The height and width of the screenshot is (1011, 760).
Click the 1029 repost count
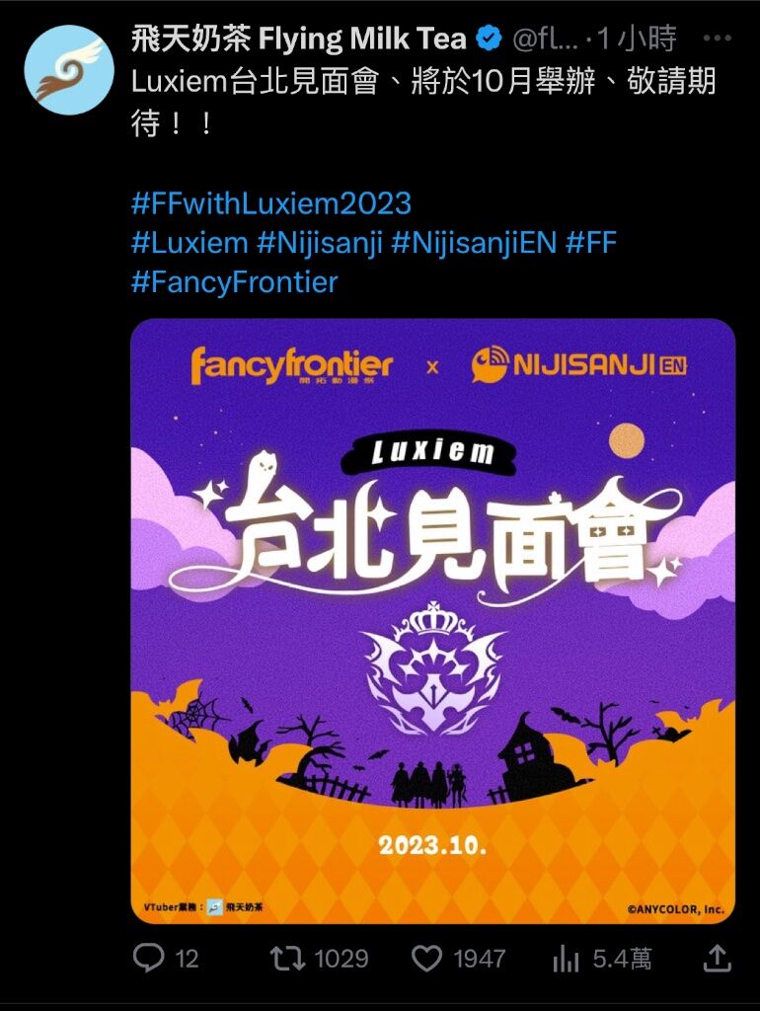click(341, 959)
